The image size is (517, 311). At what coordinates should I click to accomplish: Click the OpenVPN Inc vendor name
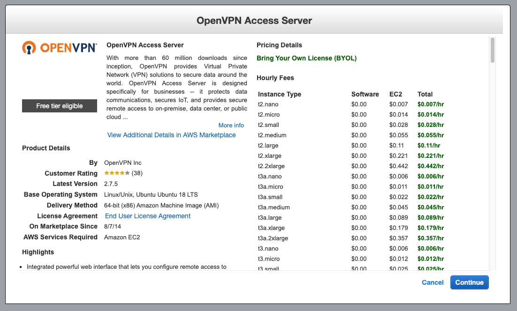tap(122, 163)
